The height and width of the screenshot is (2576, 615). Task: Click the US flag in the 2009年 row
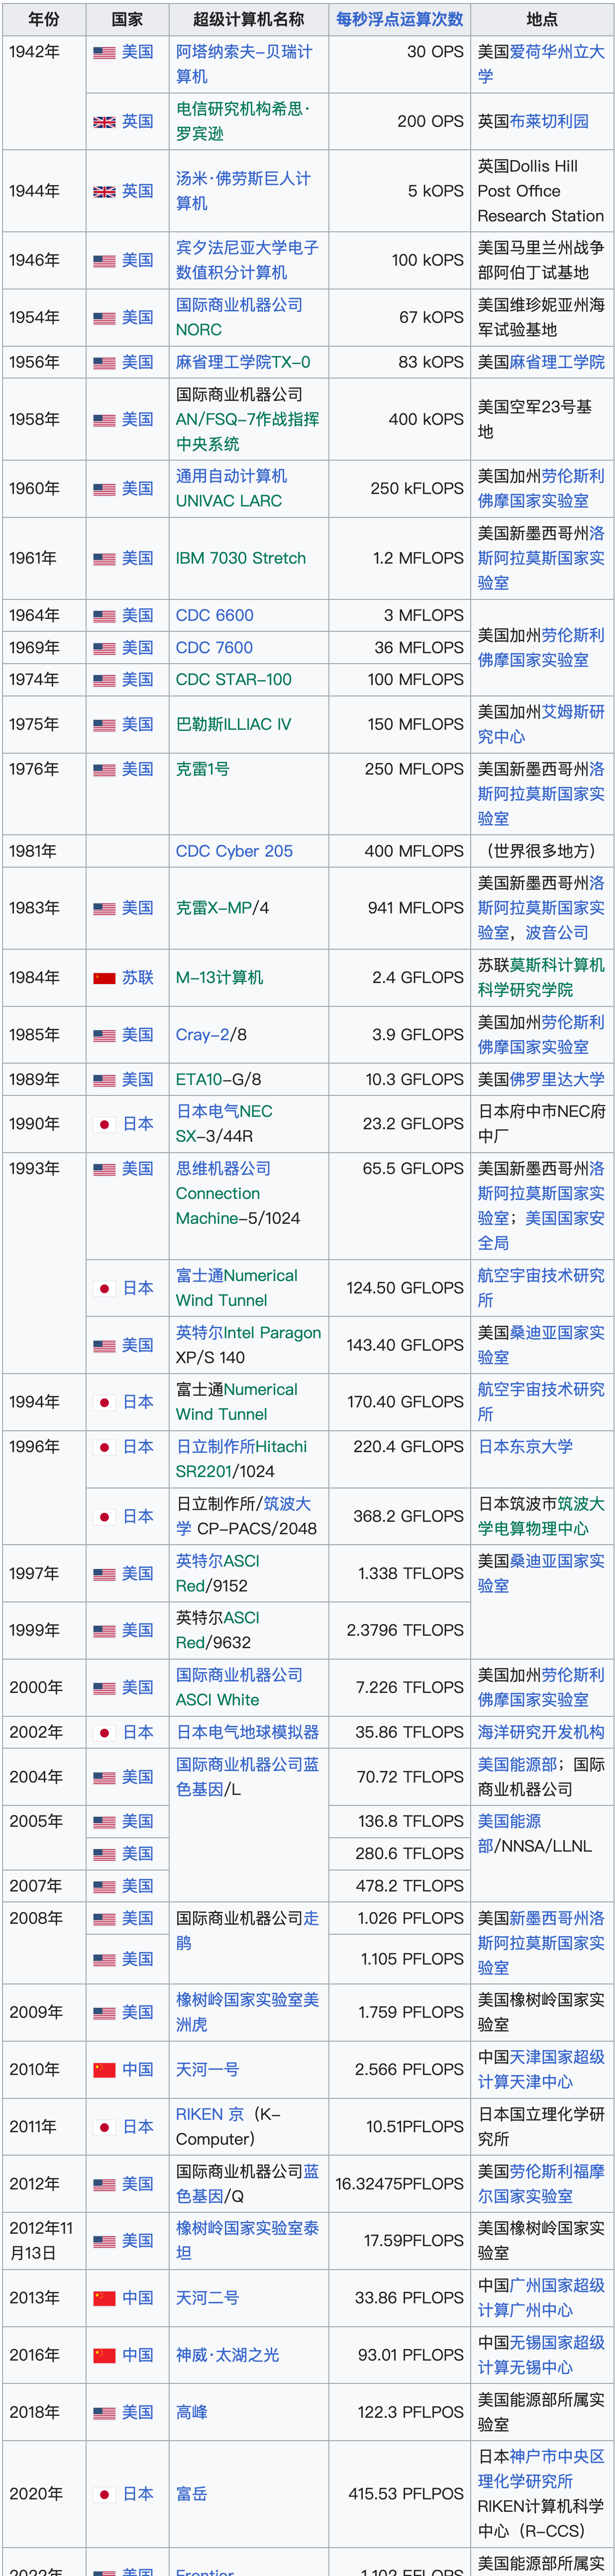click(104, 2013)
